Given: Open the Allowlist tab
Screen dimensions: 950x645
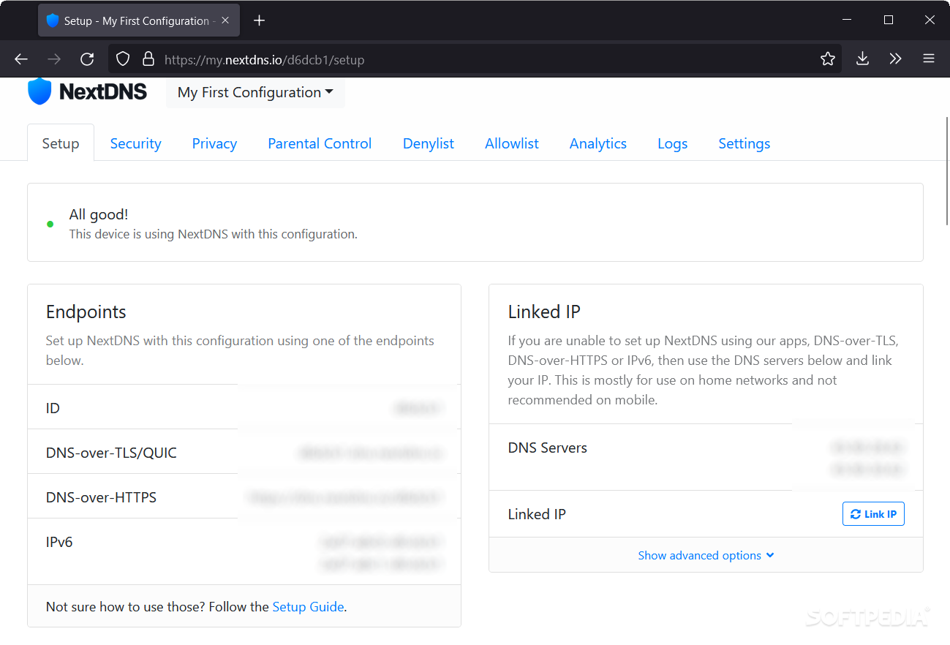Looking at the screenshot, I should [x=512, y=143].
